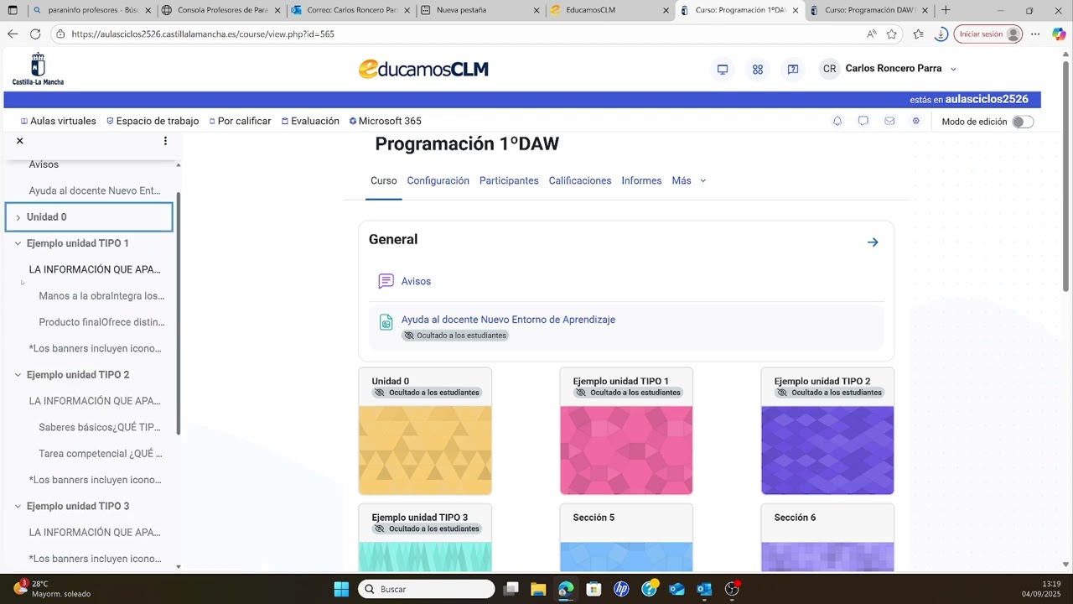Click the browser back arrow

12,34
